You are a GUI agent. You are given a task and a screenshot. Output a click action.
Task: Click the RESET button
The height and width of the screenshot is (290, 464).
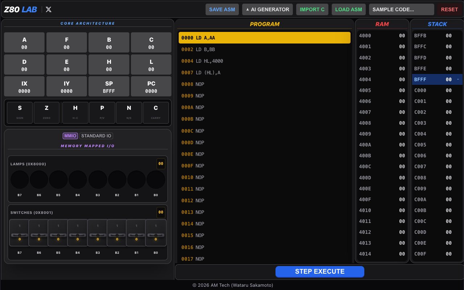[x=449, y=9]
